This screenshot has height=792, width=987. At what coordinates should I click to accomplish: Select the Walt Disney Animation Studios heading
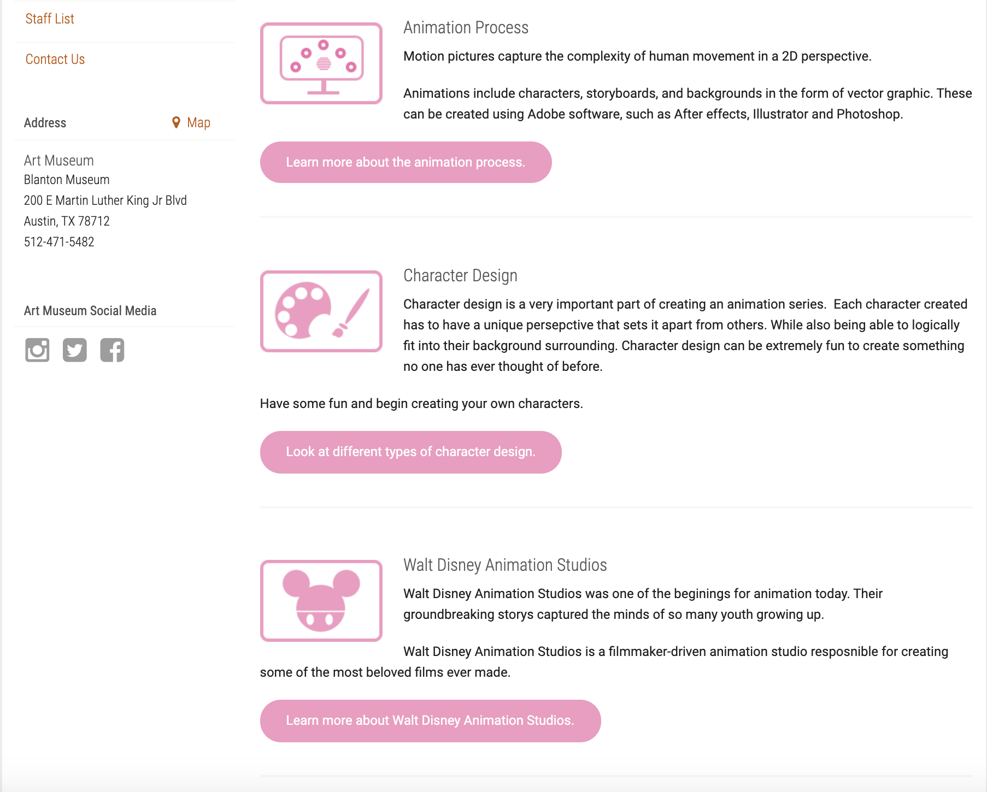pyautogui.click(x=505, y=565)
